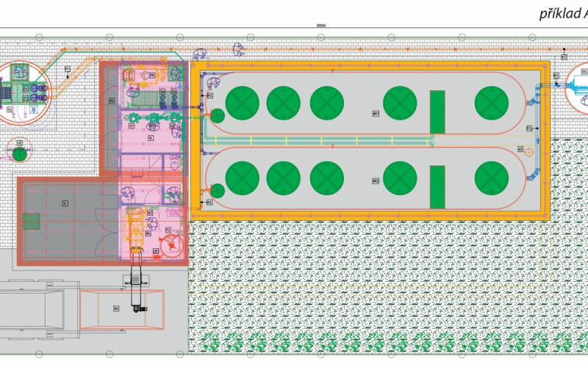The width and height of the screenshot is (588, 367).
Task: Click the green rectangle in lower basin
Action: pos(437,187)
